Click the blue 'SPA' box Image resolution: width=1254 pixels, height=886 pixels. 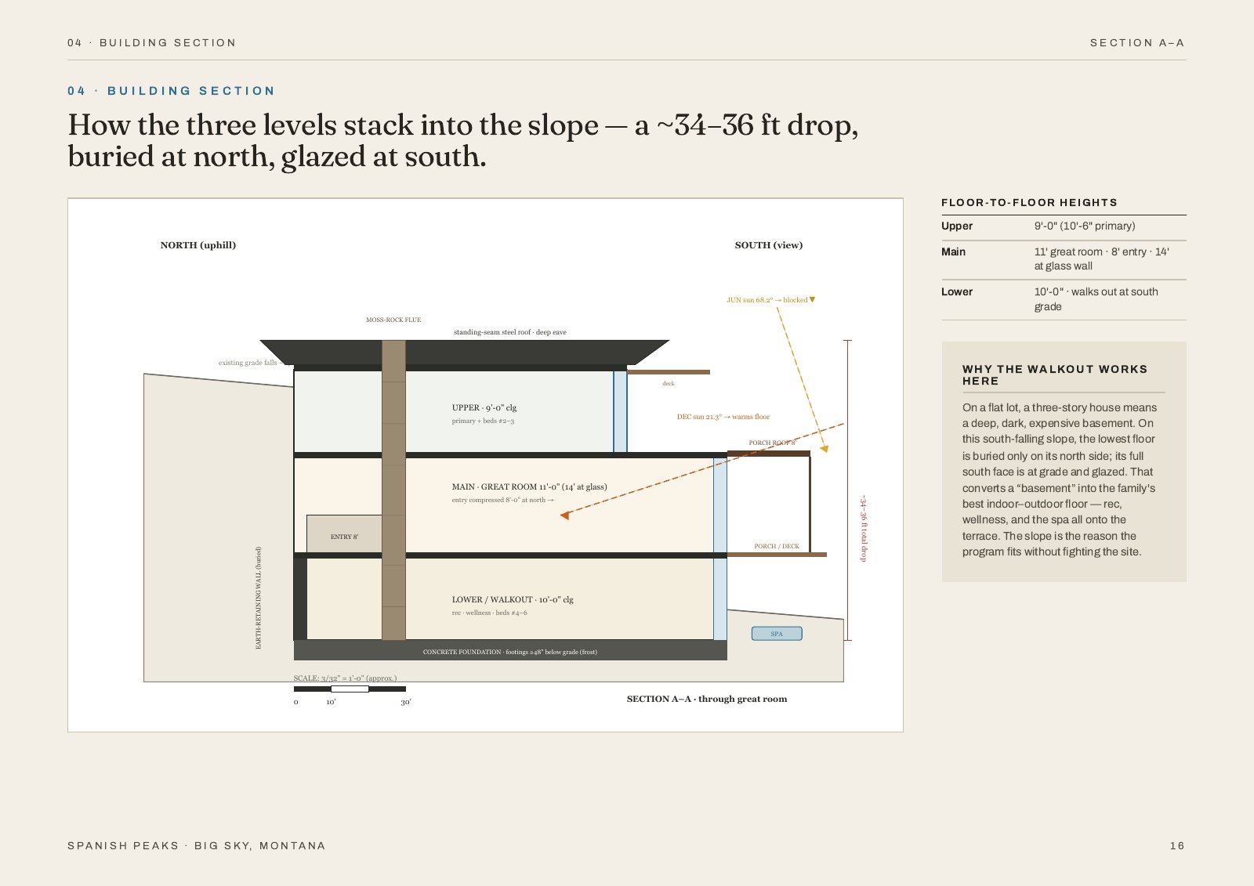click(x=777, y=634)
